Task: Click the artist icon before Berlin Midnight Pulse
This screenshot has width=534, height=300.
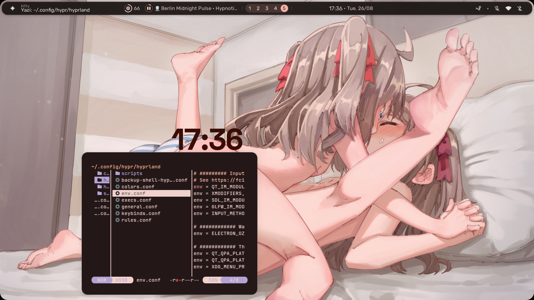Action: click(157, 8)
